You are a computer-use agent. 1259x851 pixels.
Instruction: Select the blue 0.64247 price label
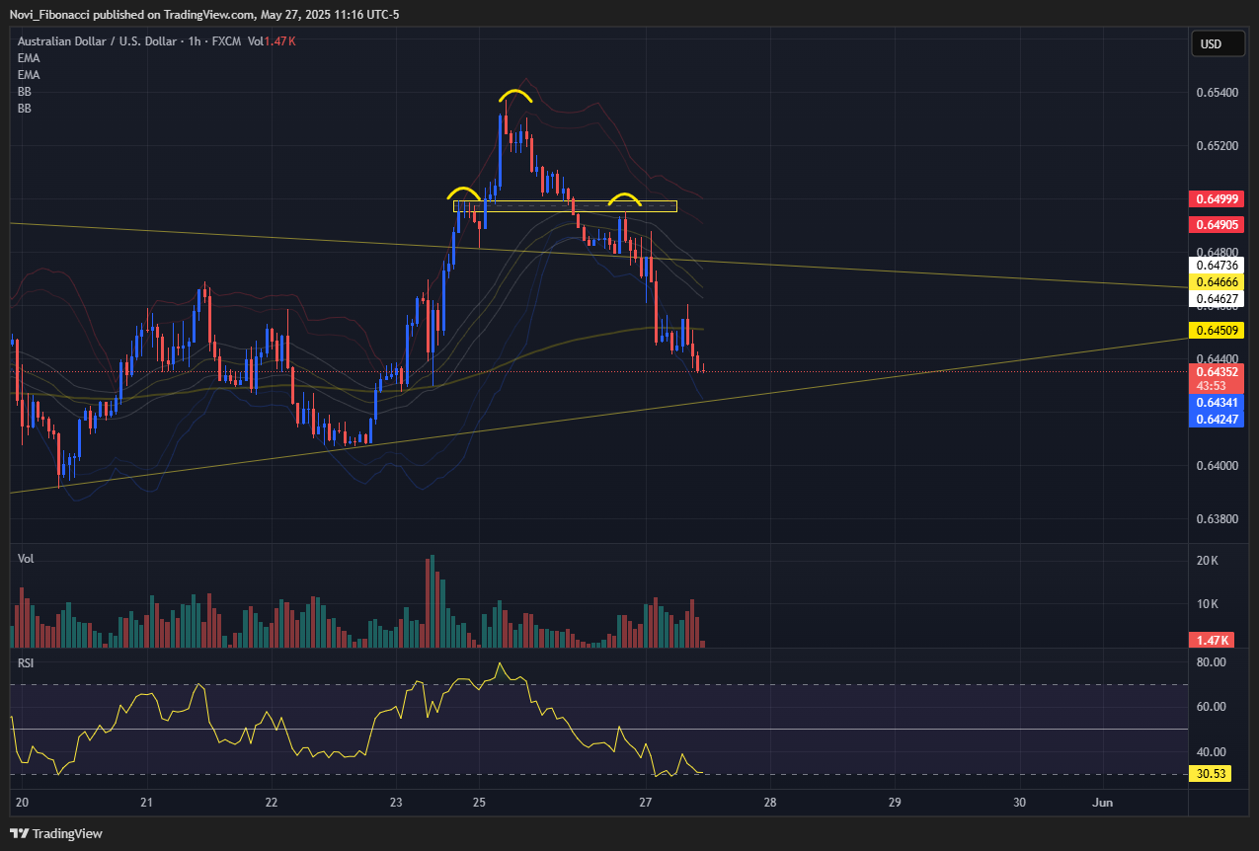click(x=1216, y=420)
